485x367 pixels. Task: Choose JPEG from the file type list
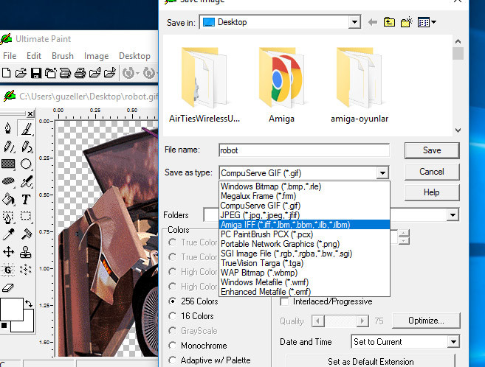(304, 215)
